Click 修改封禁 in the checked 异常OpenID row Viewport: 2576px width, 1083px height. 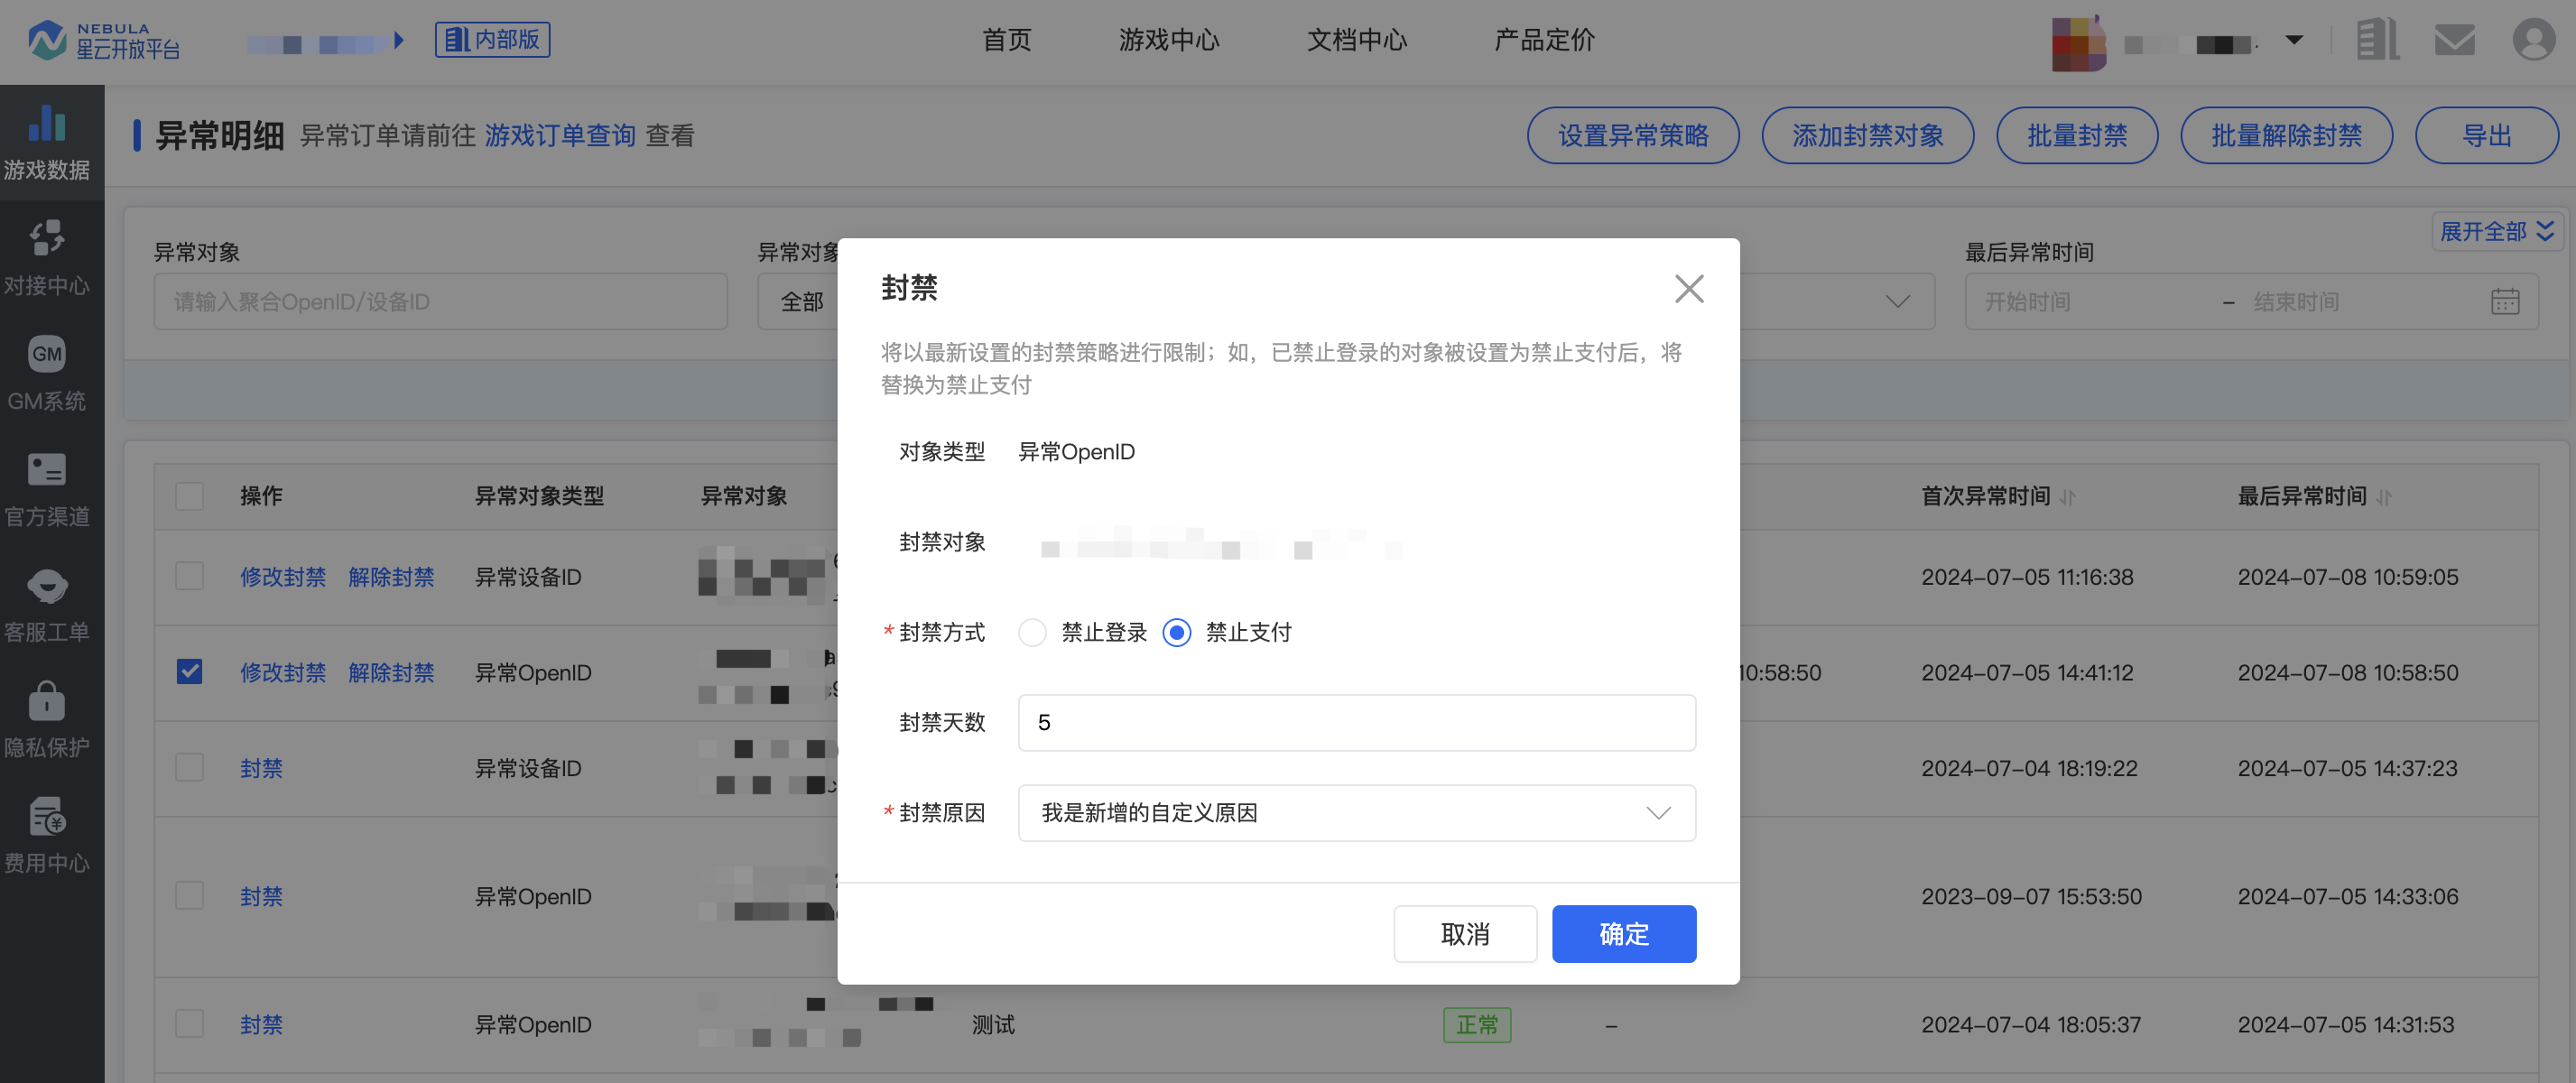[283, 672]
